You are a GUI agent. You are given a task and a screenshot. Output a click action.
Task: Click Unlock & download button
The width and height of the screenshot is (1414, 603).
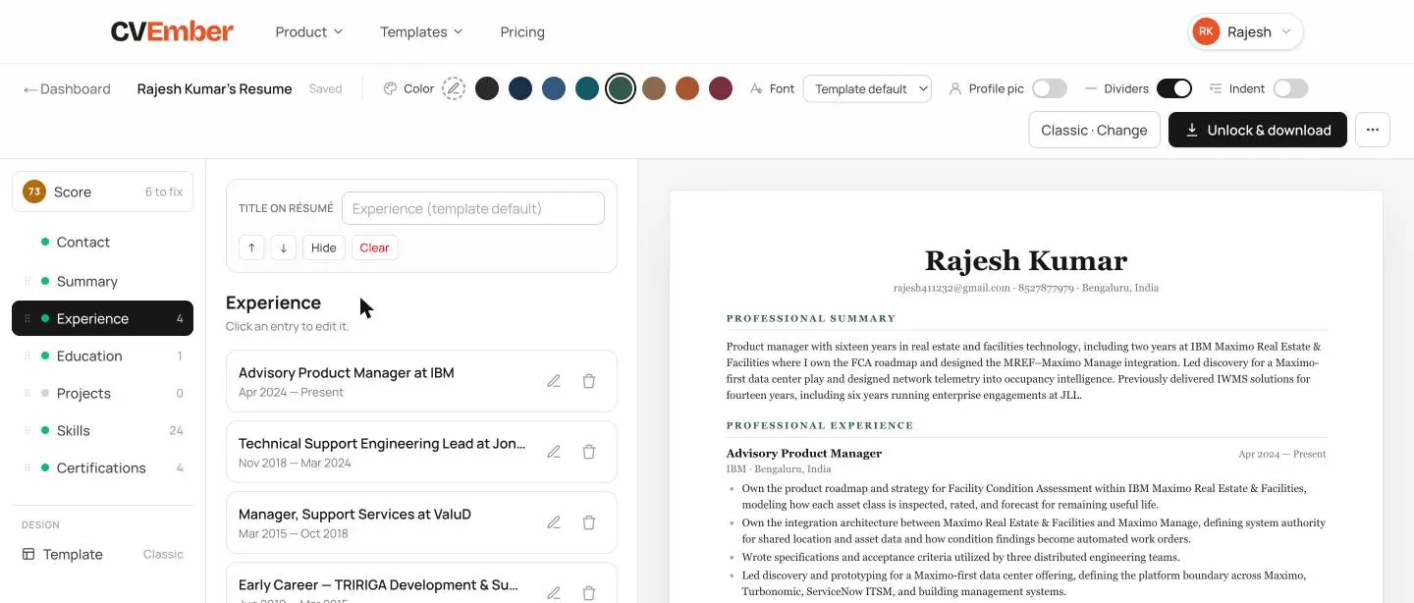(x=1258, y=130)
